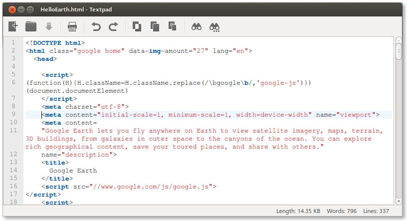This screenshot has width=407, height=221.
Task: Click the scrollbar up arrow
Action: [x=399, y=40]
